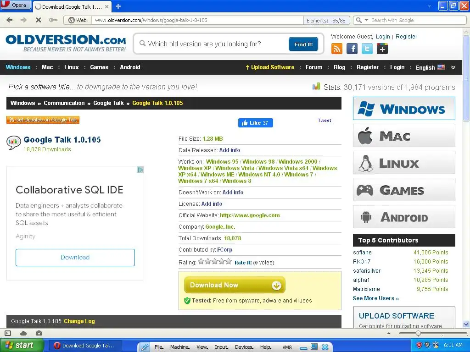Click the Opera Turbo gauge icon
The width and height of the screenshot is (470, 352).
39,333
